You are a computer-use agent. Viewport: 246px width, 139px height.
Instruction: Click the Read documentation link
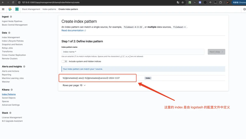[x=73, y=30]
